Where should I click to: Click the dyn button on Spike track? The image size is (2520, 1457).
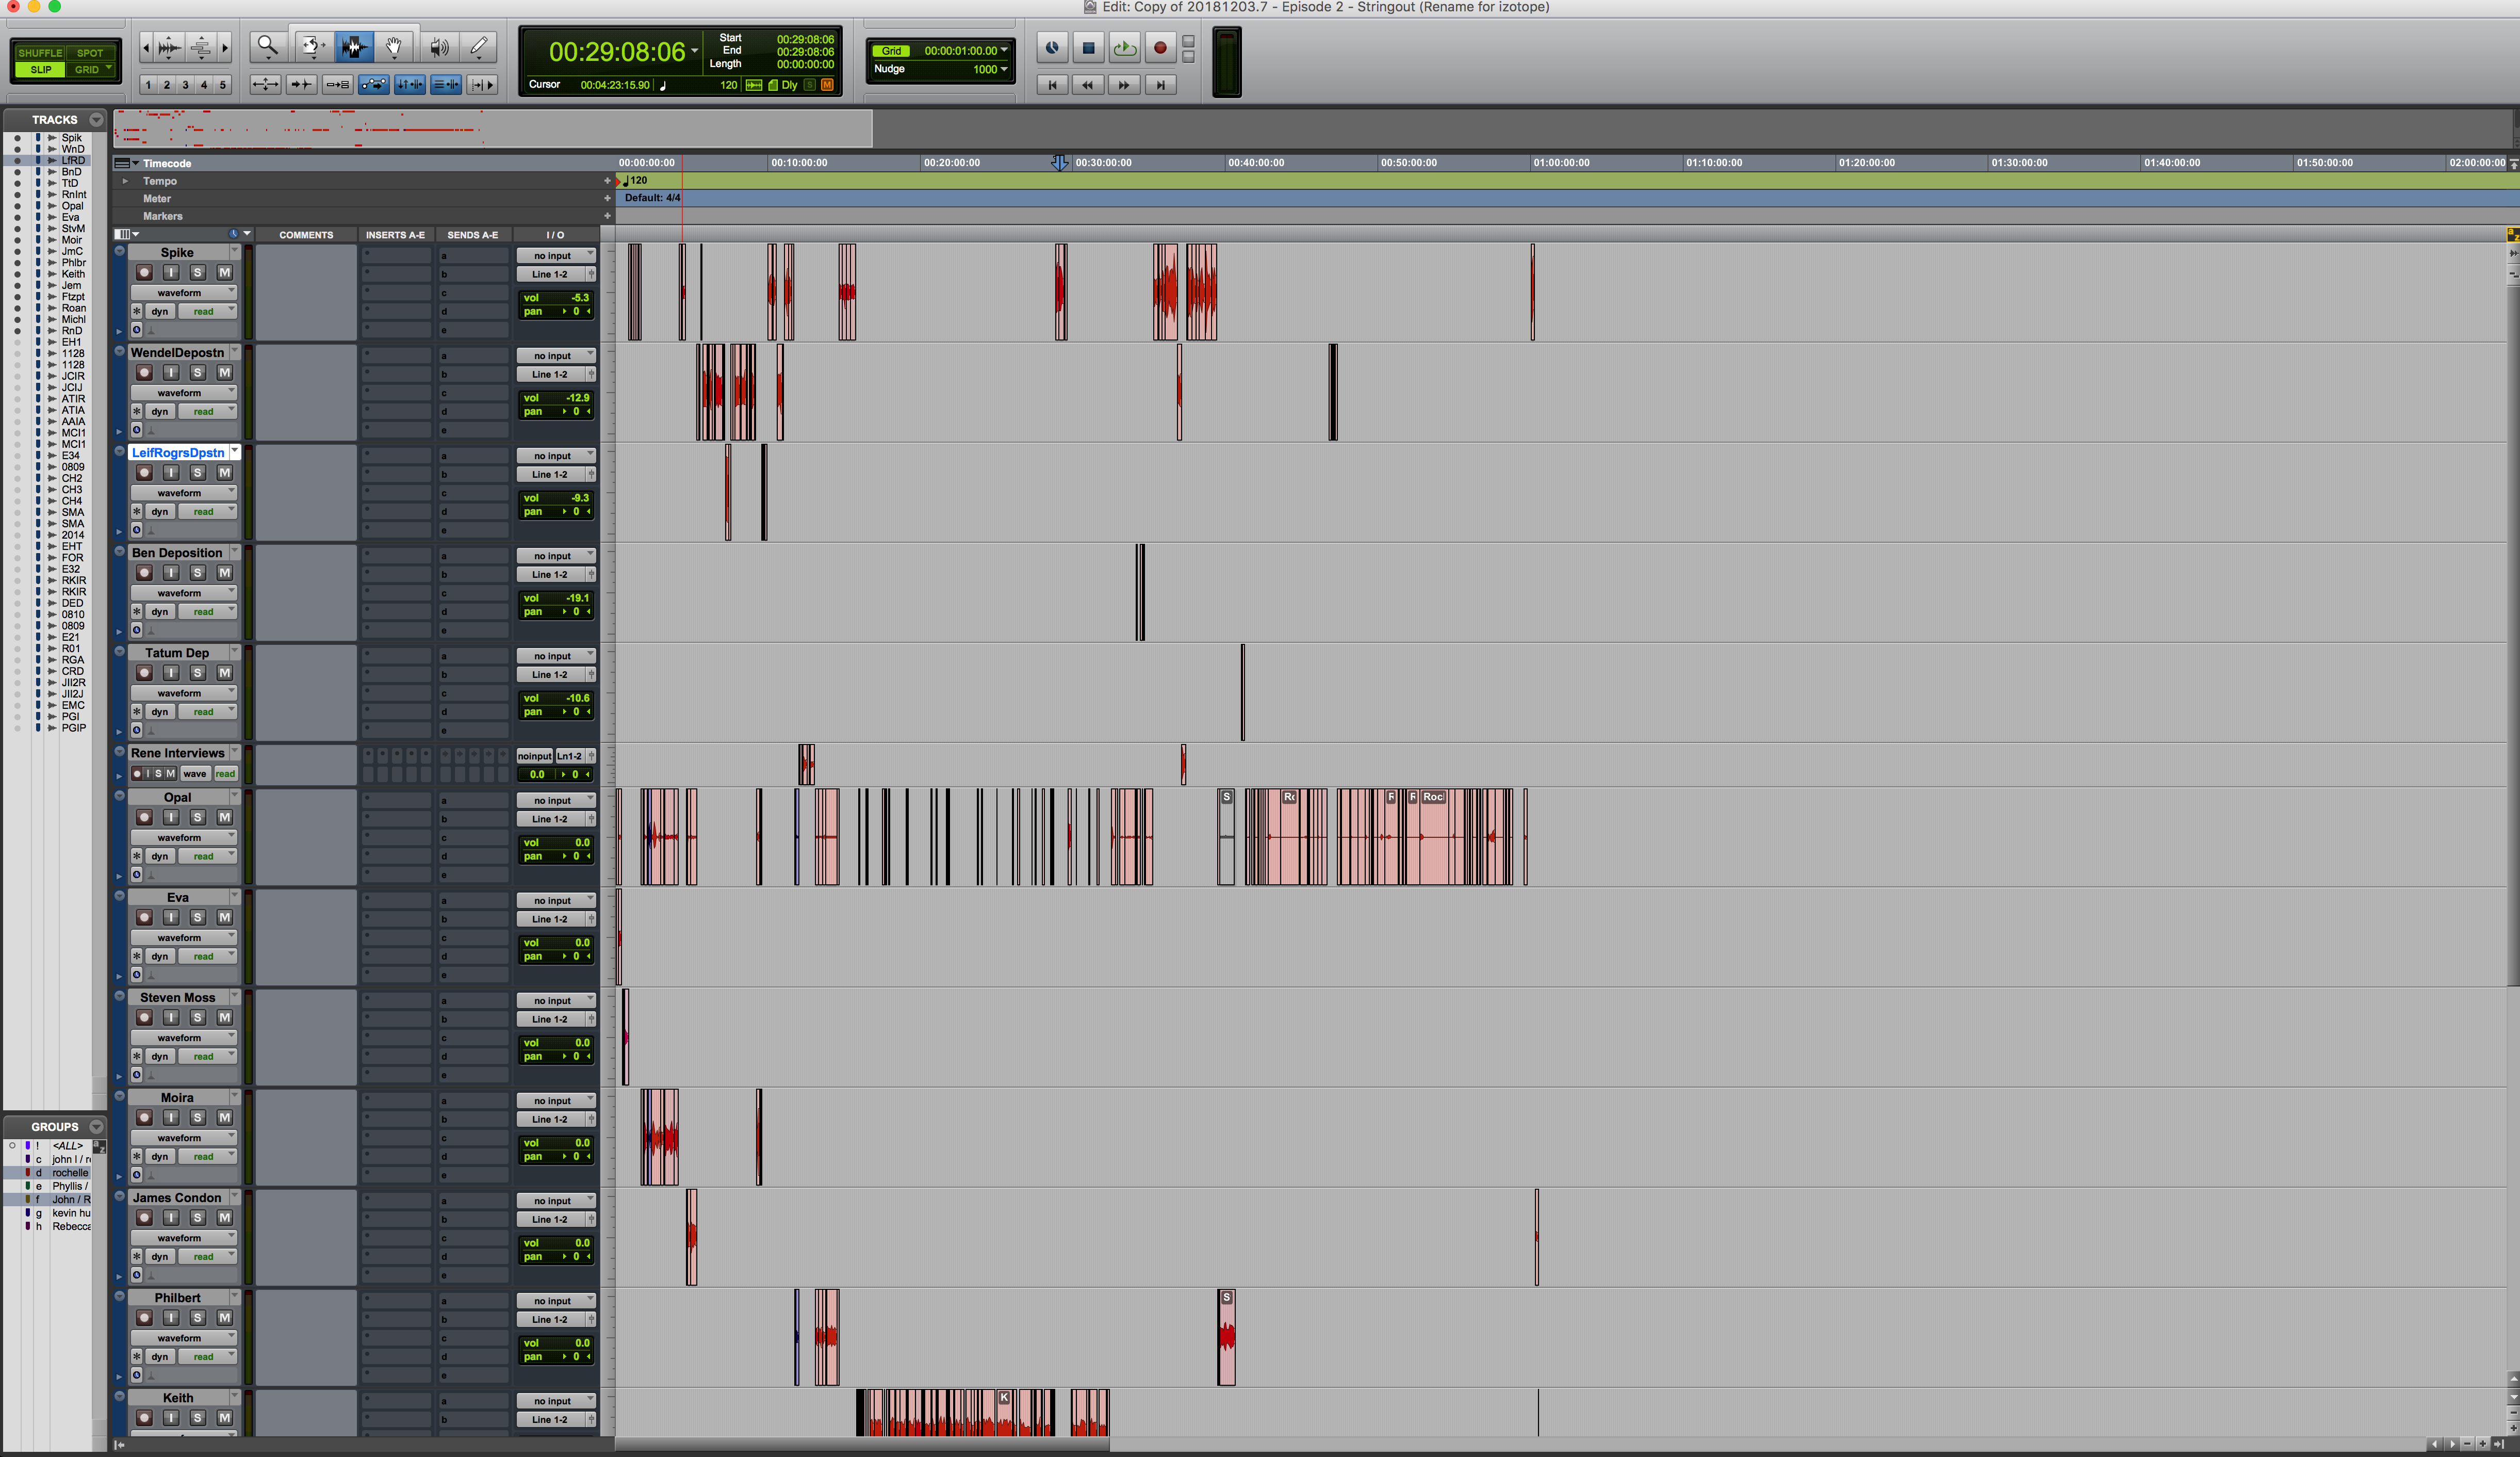(x=160, y=311)
